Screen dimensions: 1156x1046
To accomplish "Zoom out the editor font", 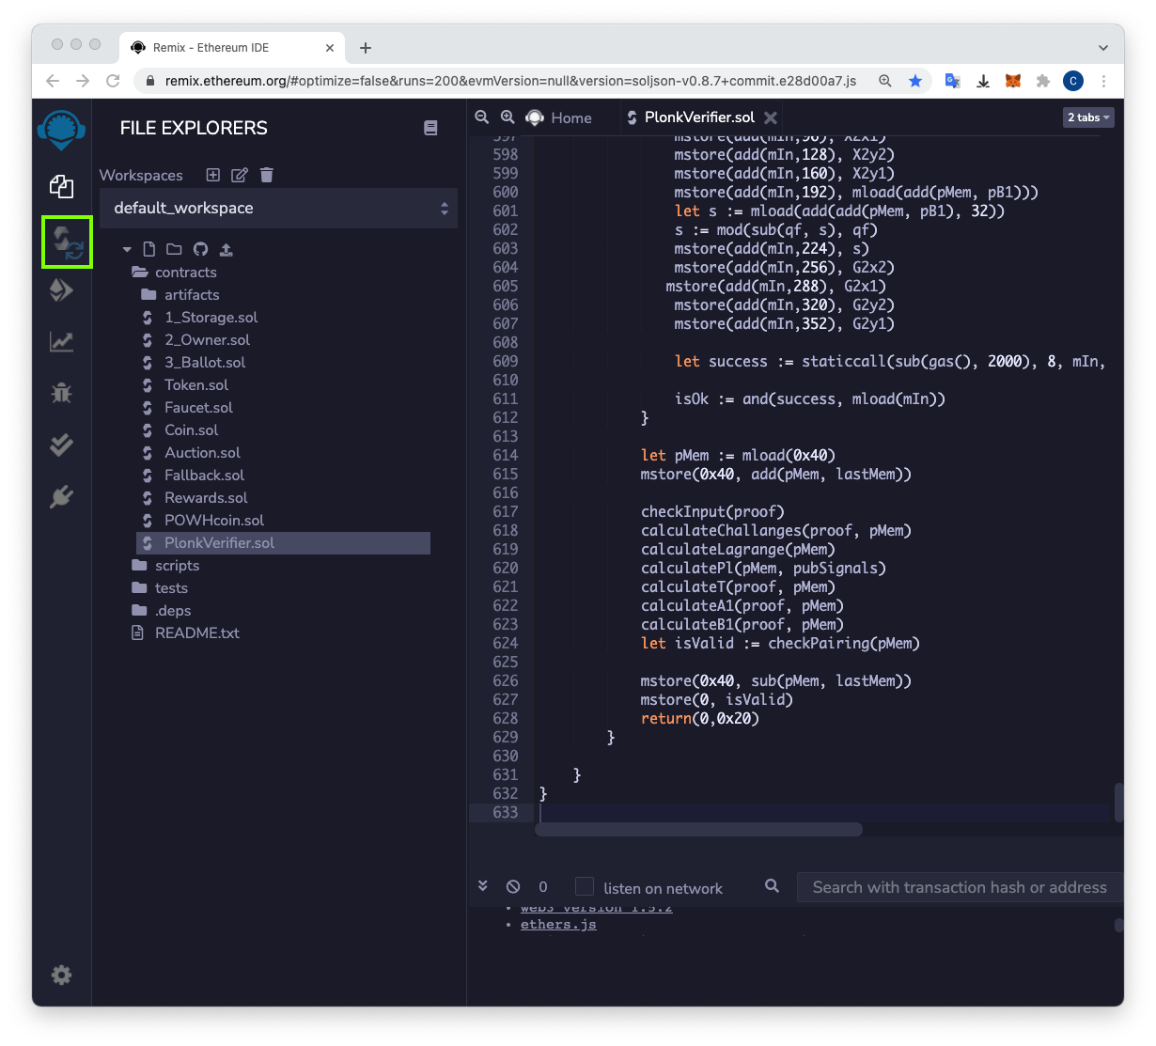I will click(x=482, y=117).
